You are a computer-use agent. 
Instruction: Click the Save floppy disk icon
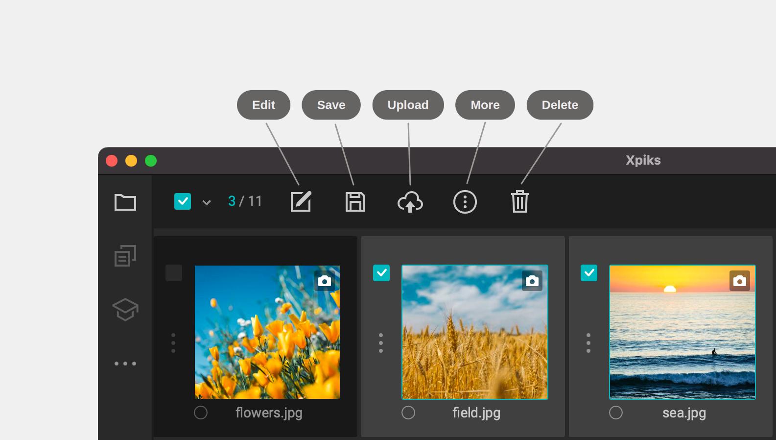355,202
